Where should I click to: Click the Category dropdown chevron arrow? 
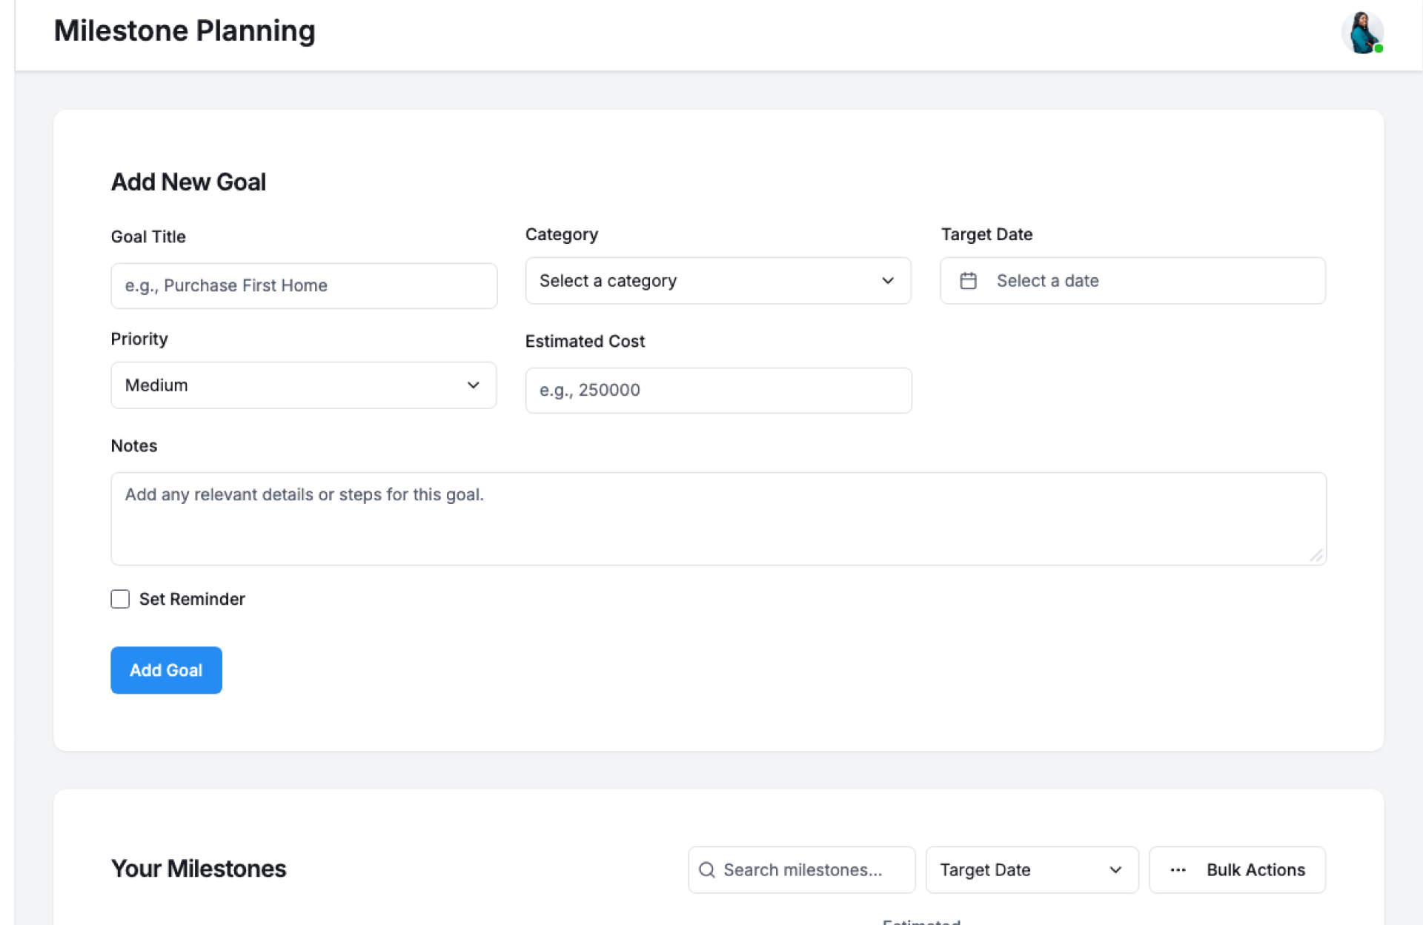click(887, 281)
